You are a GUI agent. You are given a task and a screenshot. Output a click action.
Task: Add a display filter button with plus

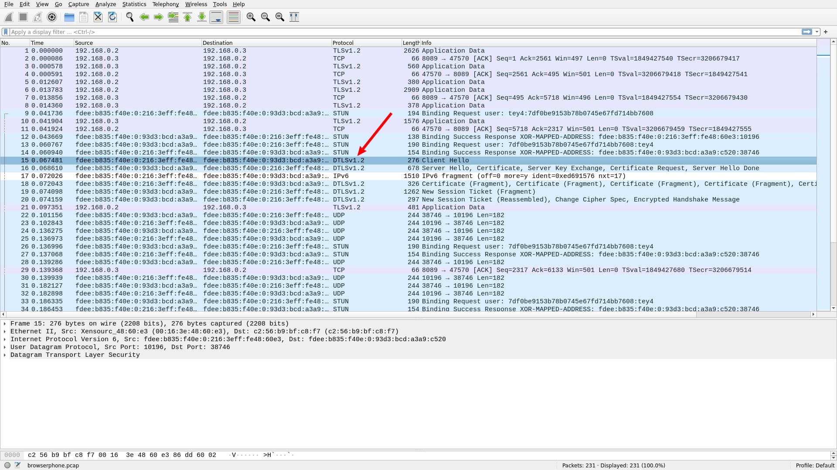coord(826,32)
